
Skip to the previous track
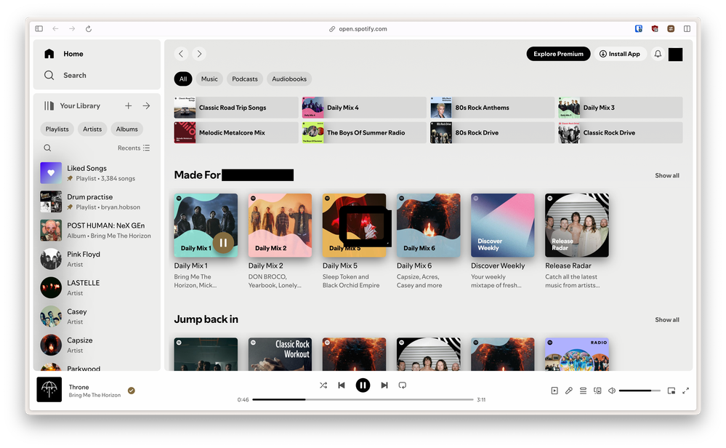click(x=342, y=385)
